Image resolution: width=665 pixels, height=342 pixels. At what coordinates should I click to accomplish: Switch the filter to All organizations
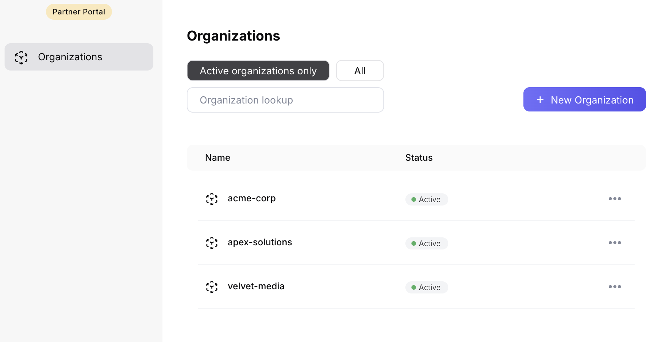click(359, 71)
